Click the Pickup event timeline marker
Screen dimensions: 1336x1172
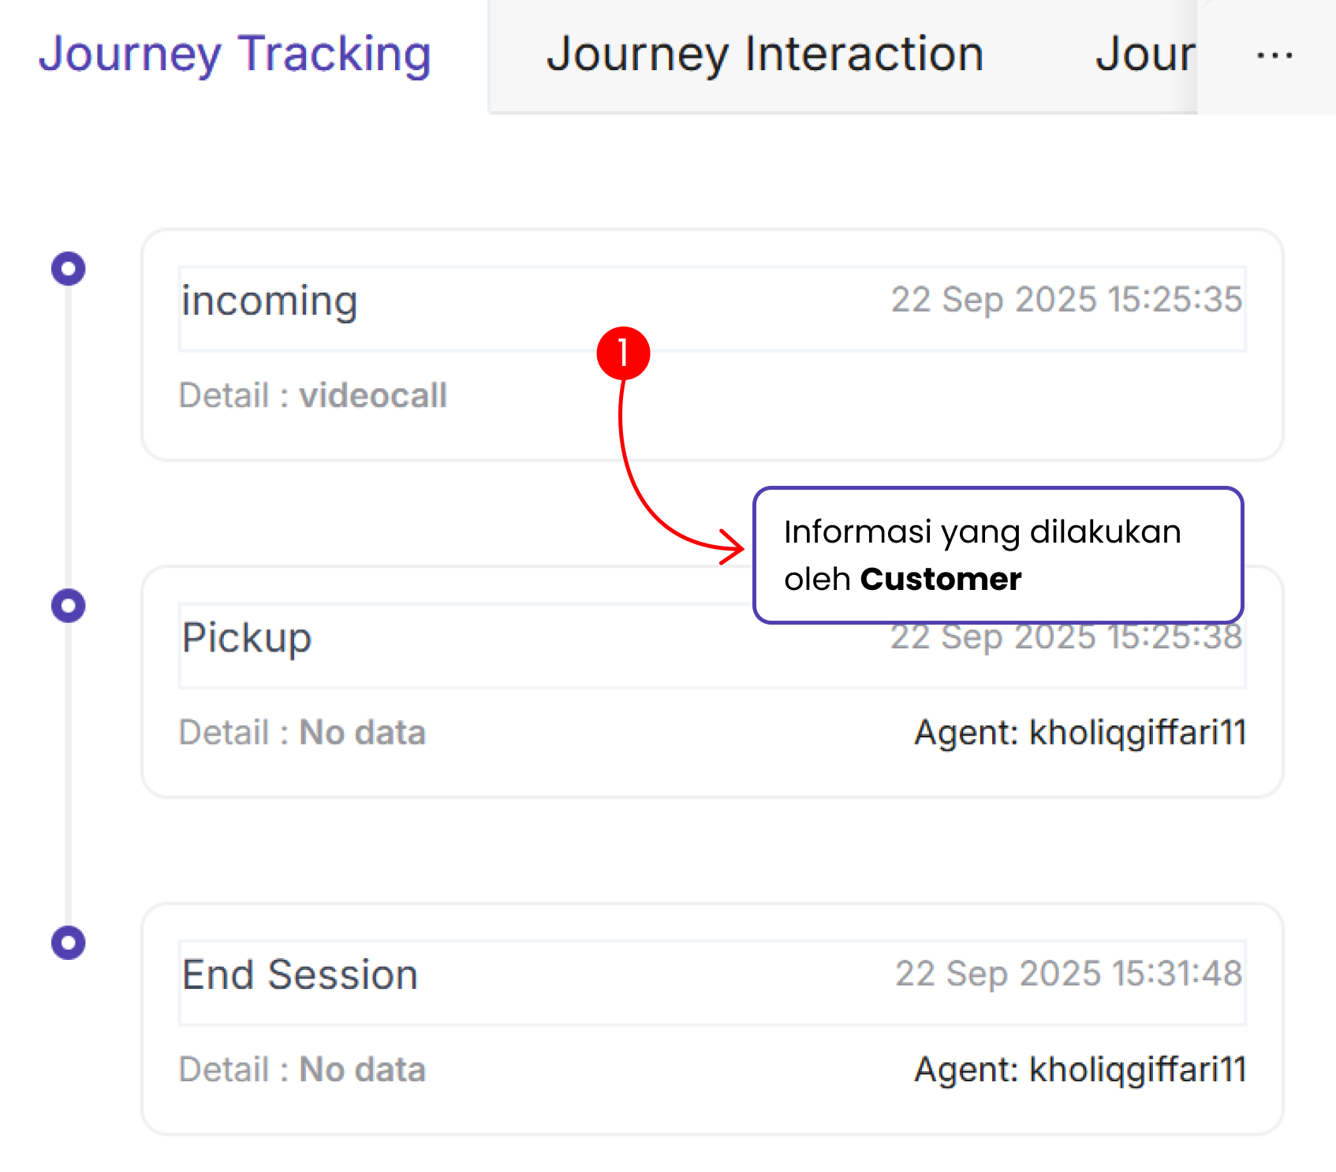[x=69, y=606]
